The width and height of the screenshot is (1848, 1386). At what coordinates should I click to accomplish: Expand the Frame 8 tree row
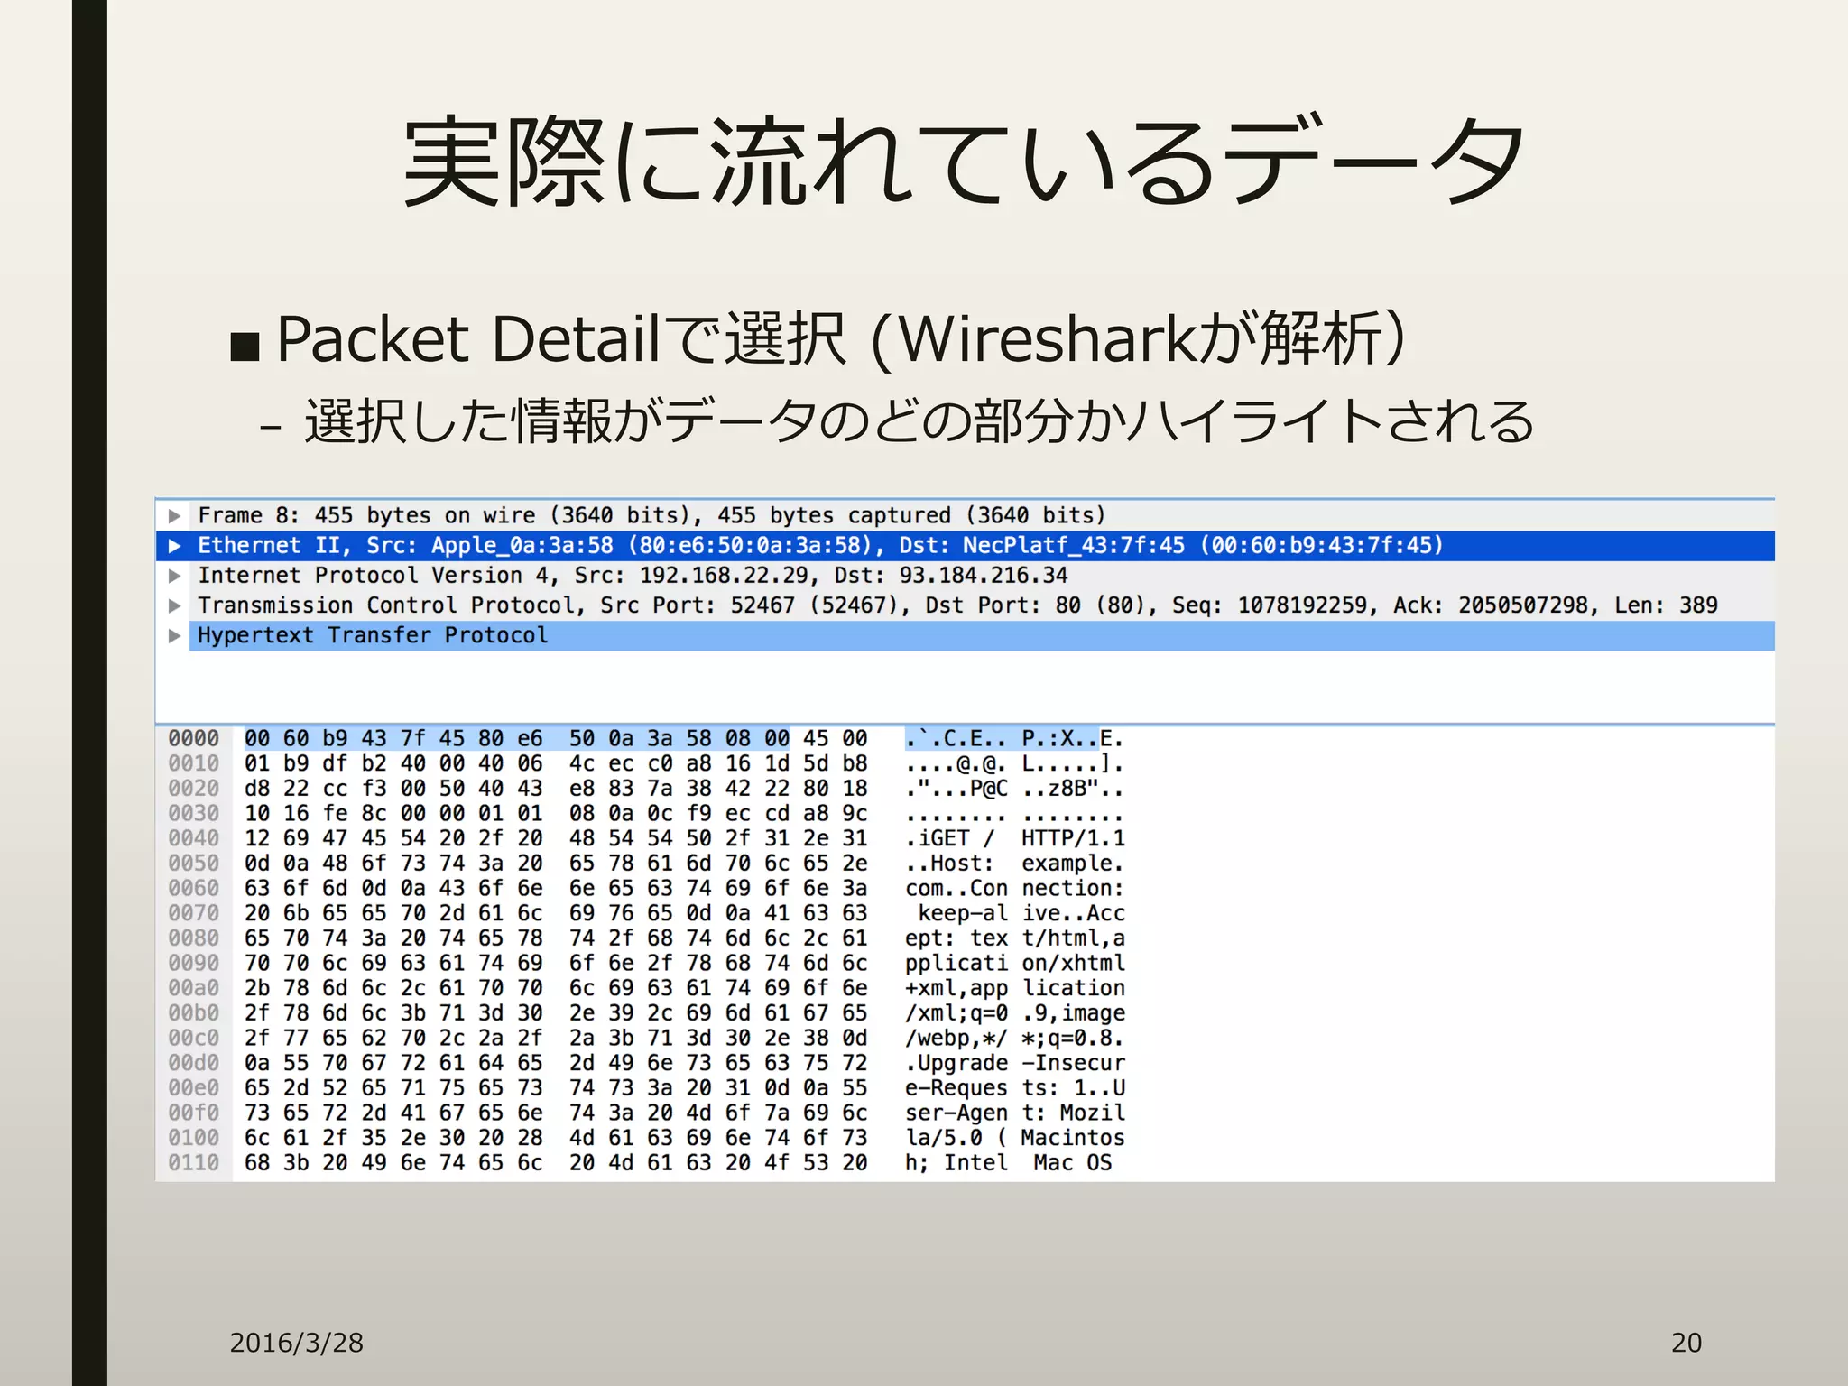pyautogui.click(x=175, y=516)
